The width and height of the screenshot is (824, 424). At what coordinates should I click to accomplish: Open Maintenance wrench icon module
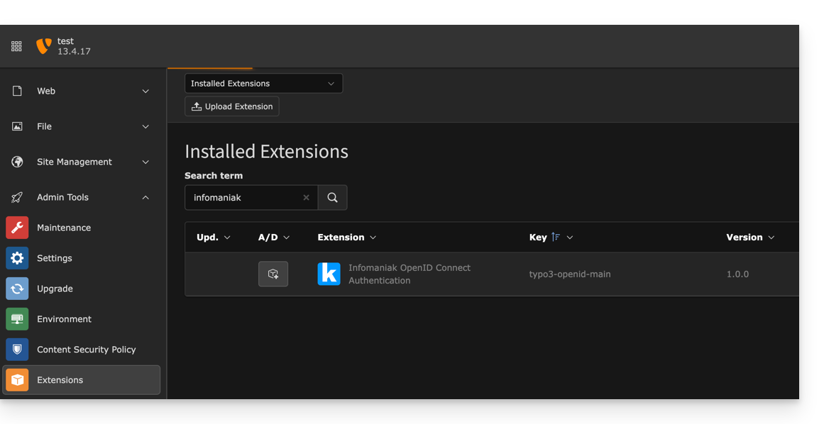coord(17,228)
